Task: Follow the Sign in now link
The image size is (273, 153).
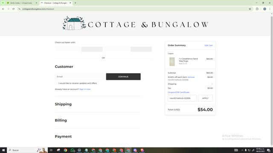Action: [x=85, y=89]
